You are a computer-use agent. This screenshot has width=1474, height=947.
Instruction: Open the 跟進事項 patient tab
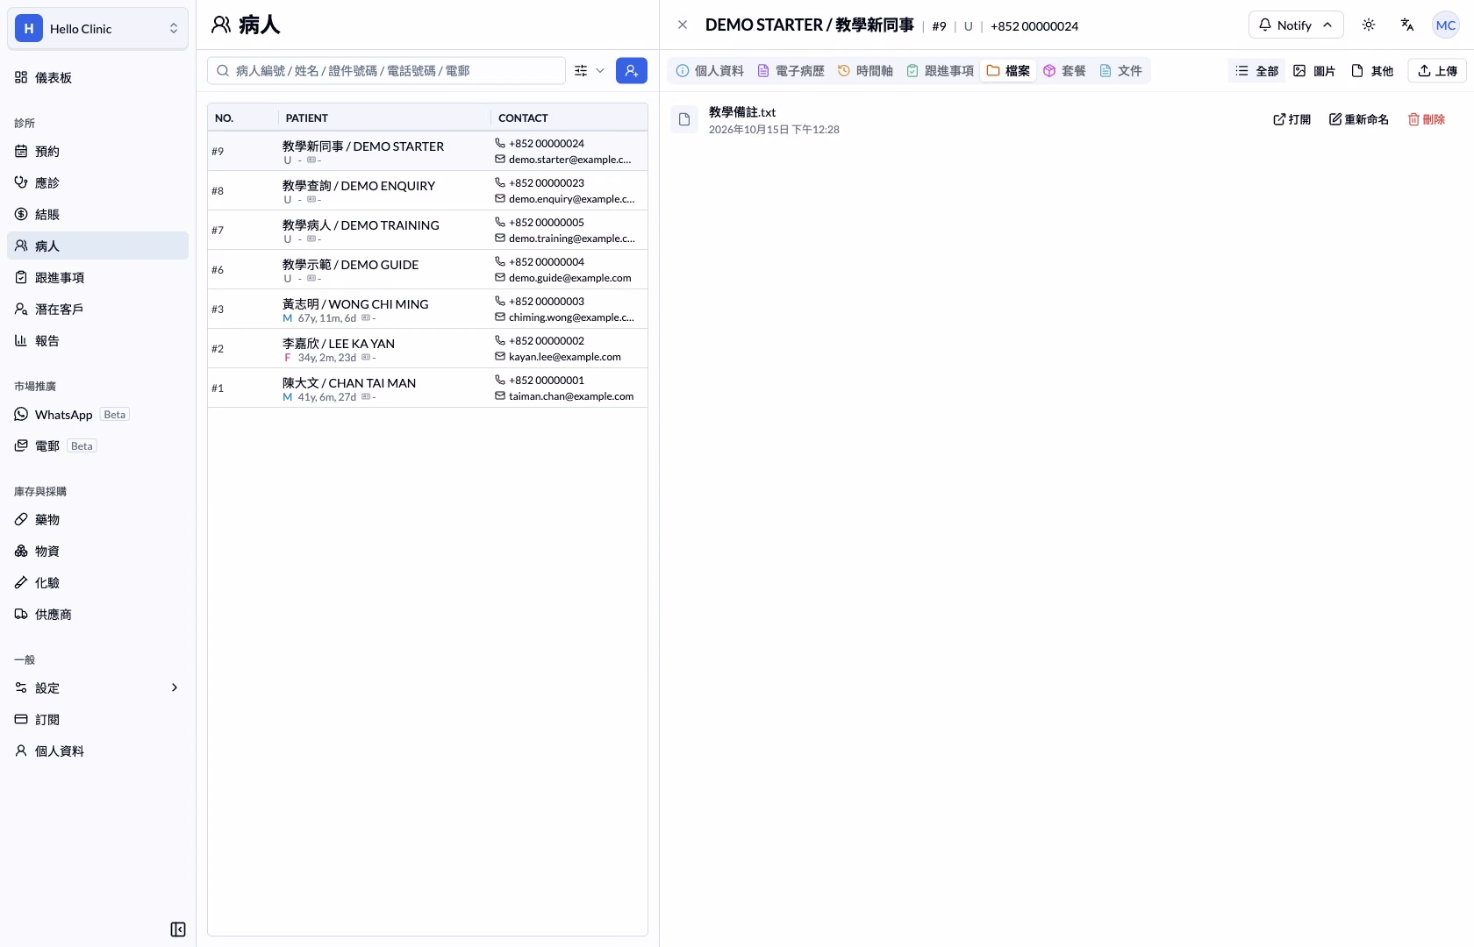tap(940, 71)
